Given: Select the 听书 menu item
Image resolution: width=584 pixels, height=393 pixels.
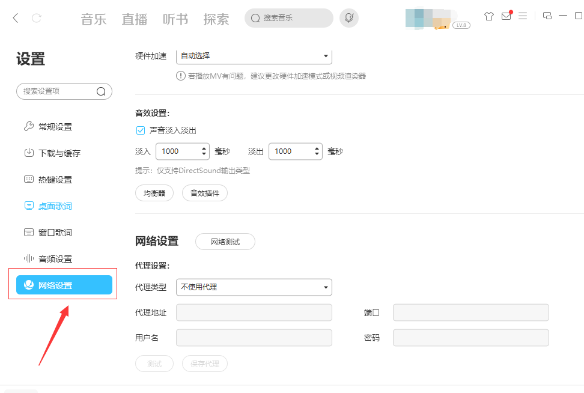Looking at the screenshot, I should click(175, 19).
